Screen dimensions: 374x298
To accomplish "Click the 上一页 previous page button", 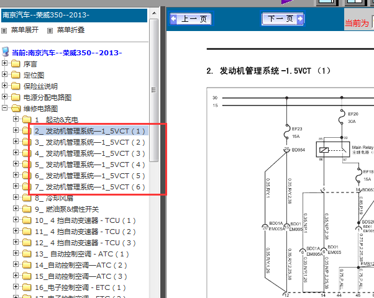I will (x=191, y=19).
